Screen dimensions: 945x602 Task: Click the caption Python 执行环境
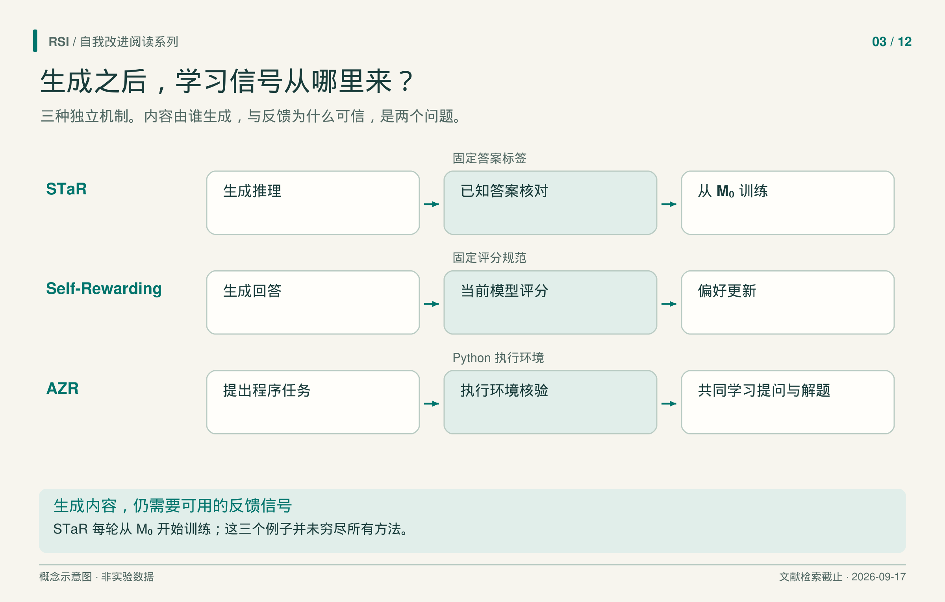(498, 358)
